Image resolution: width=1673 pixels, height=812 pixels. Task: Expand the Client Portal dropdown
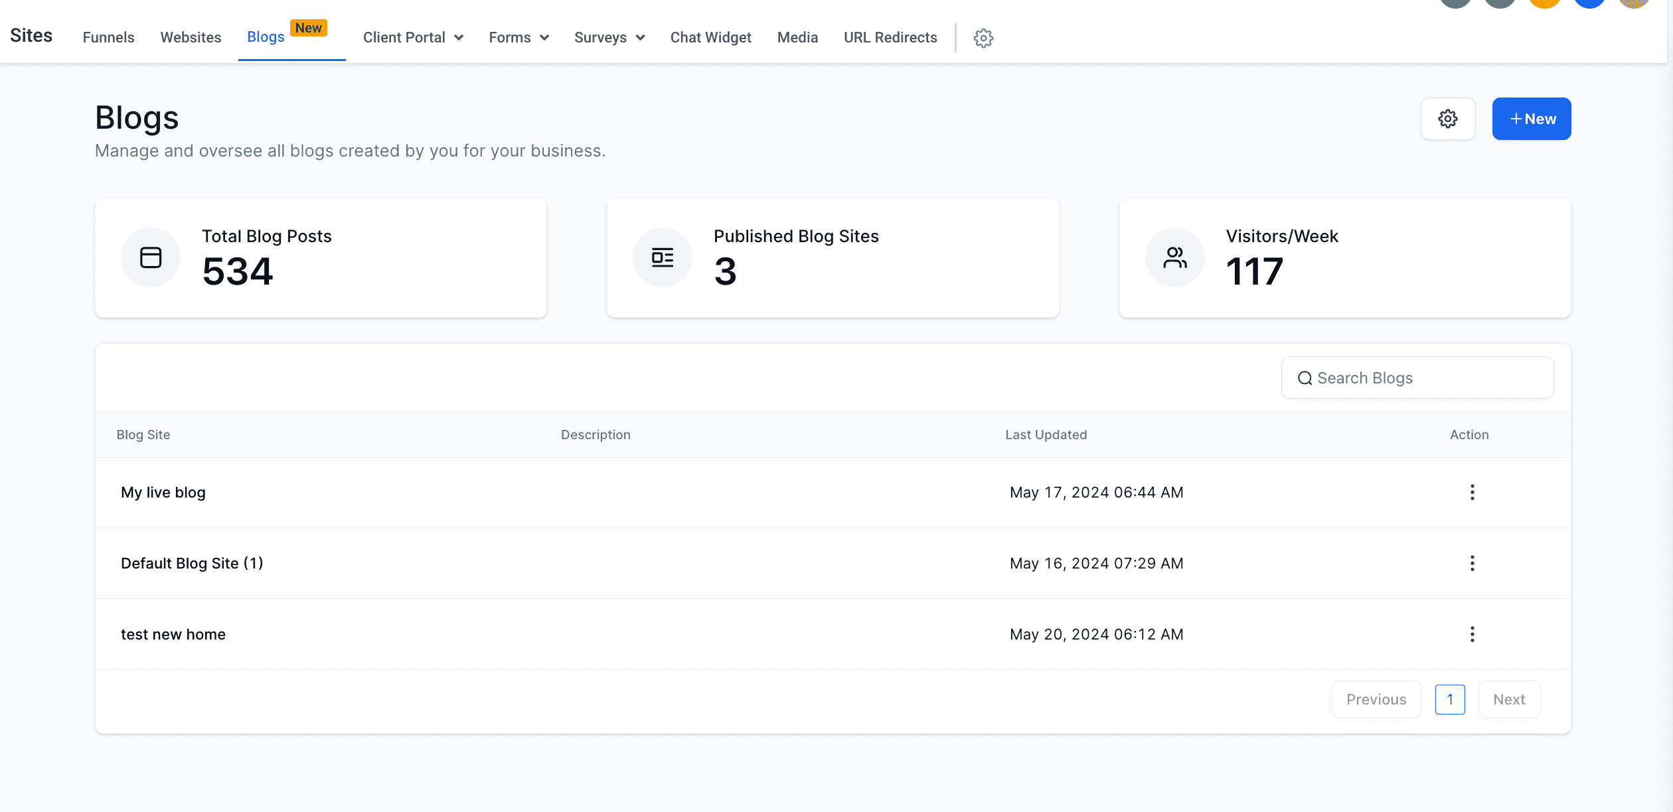(x=413, y=37)
